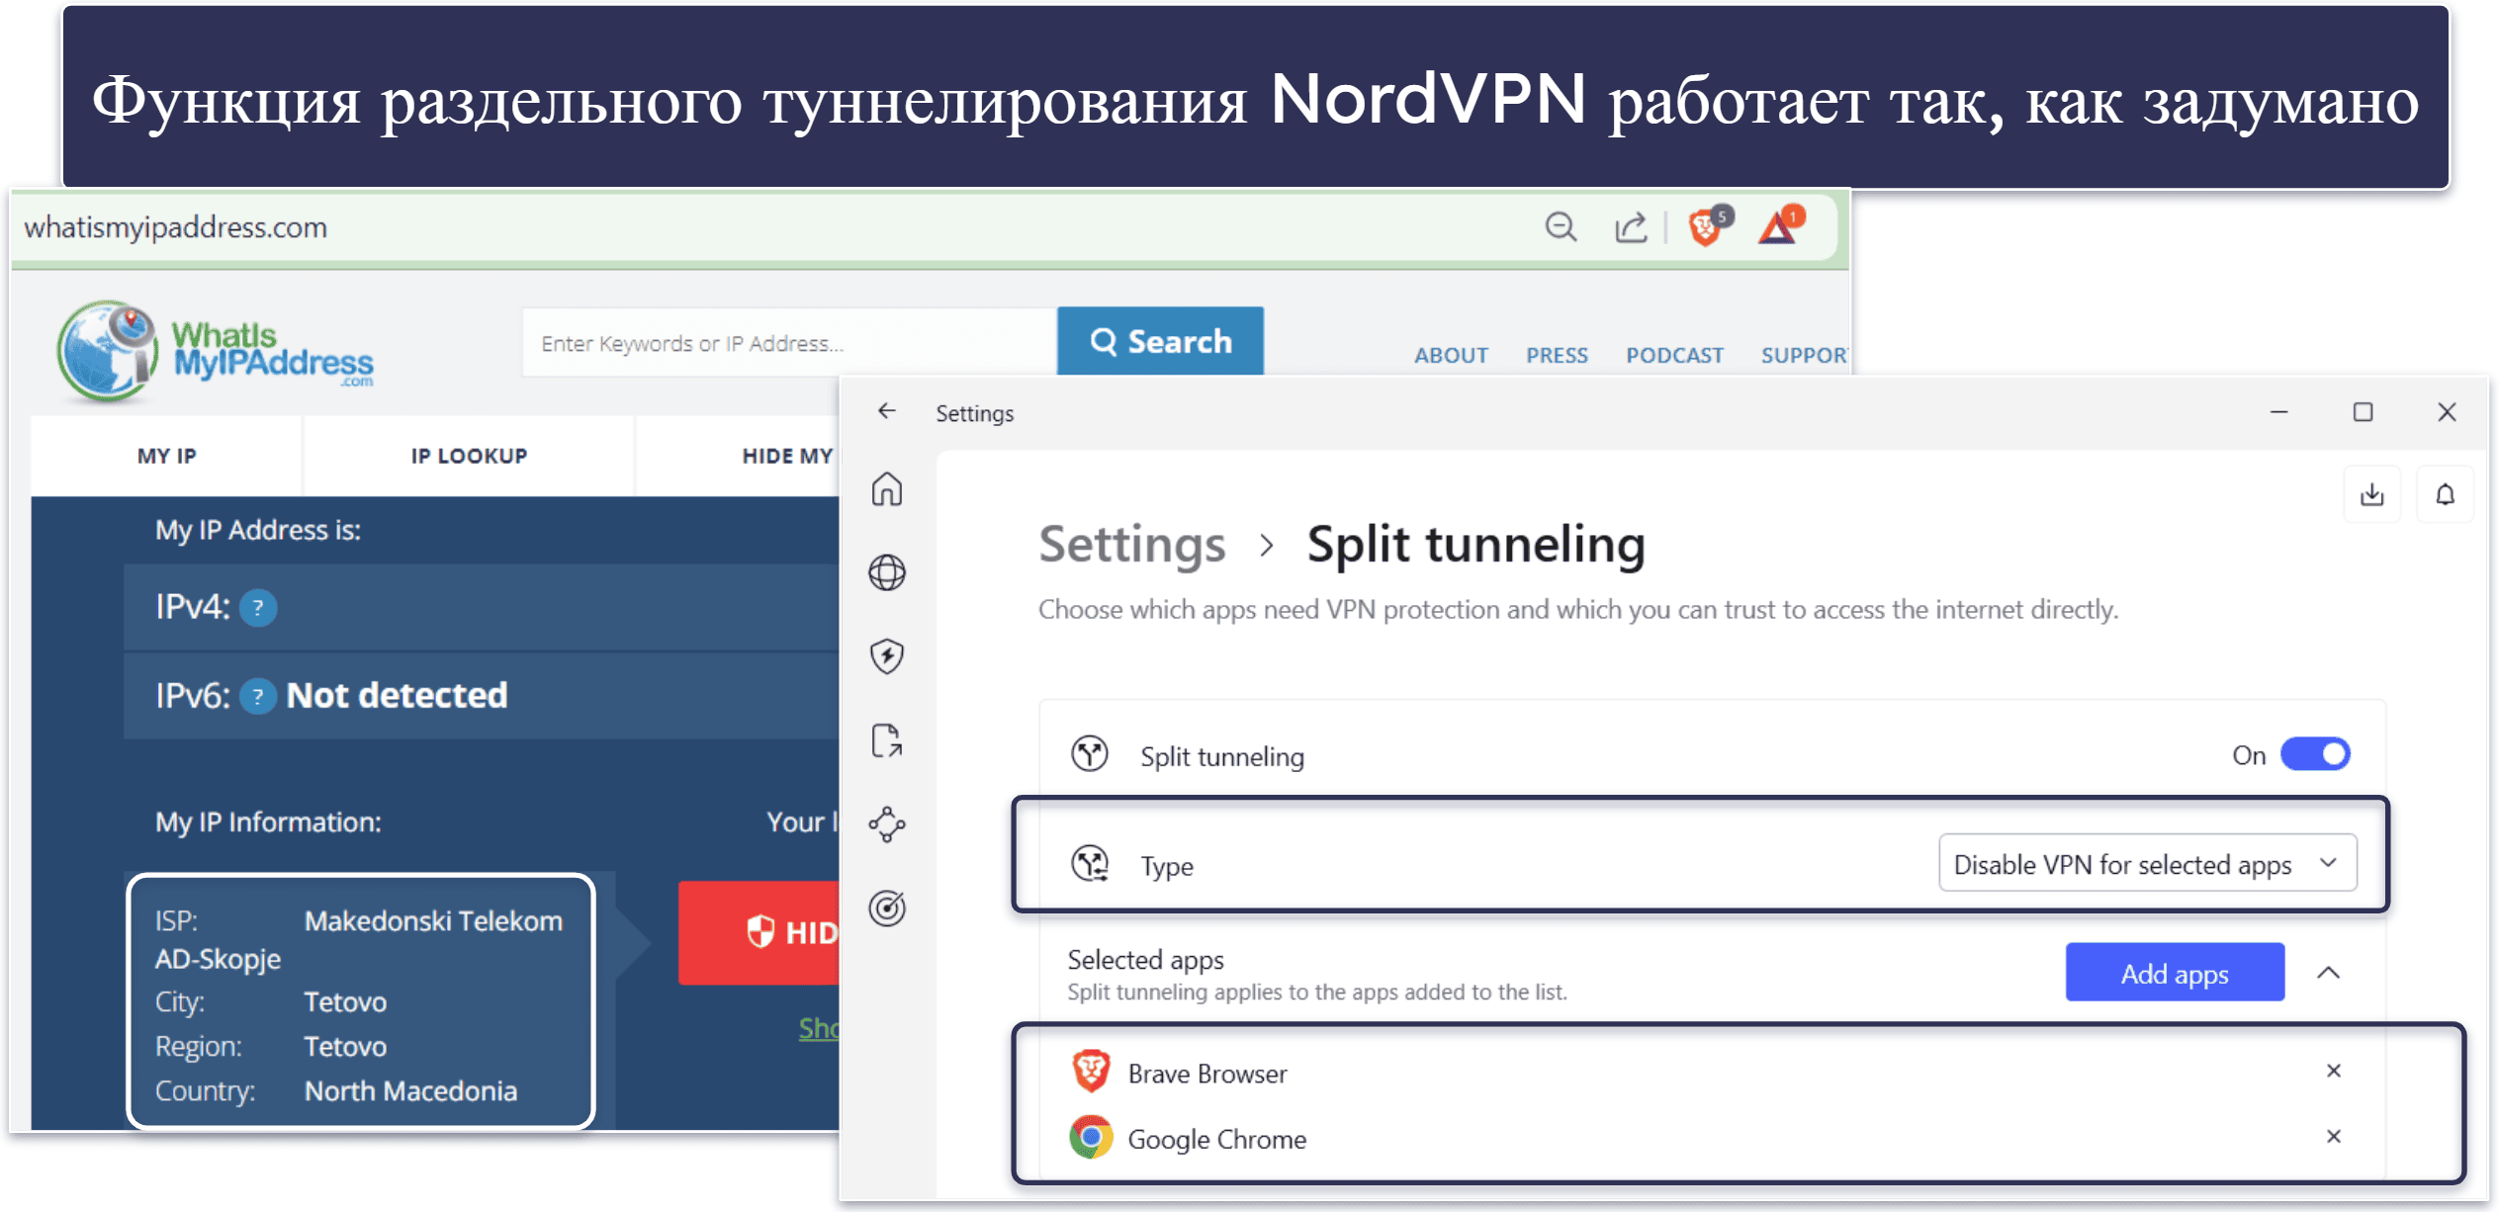Click the Add apps button

point(2175,973)
